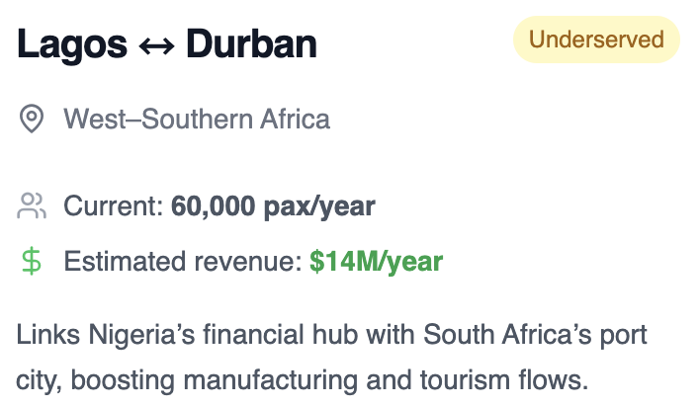Screen dimensions: 700x407
Task: Click the word manufacturing in the description
Action: [x=271, y=380]
